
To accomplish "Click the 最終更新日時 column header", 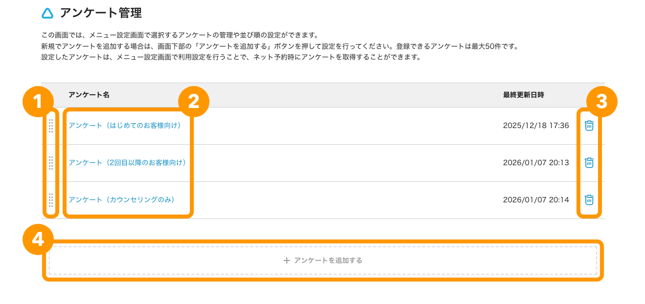I will [x=523, y=95].
